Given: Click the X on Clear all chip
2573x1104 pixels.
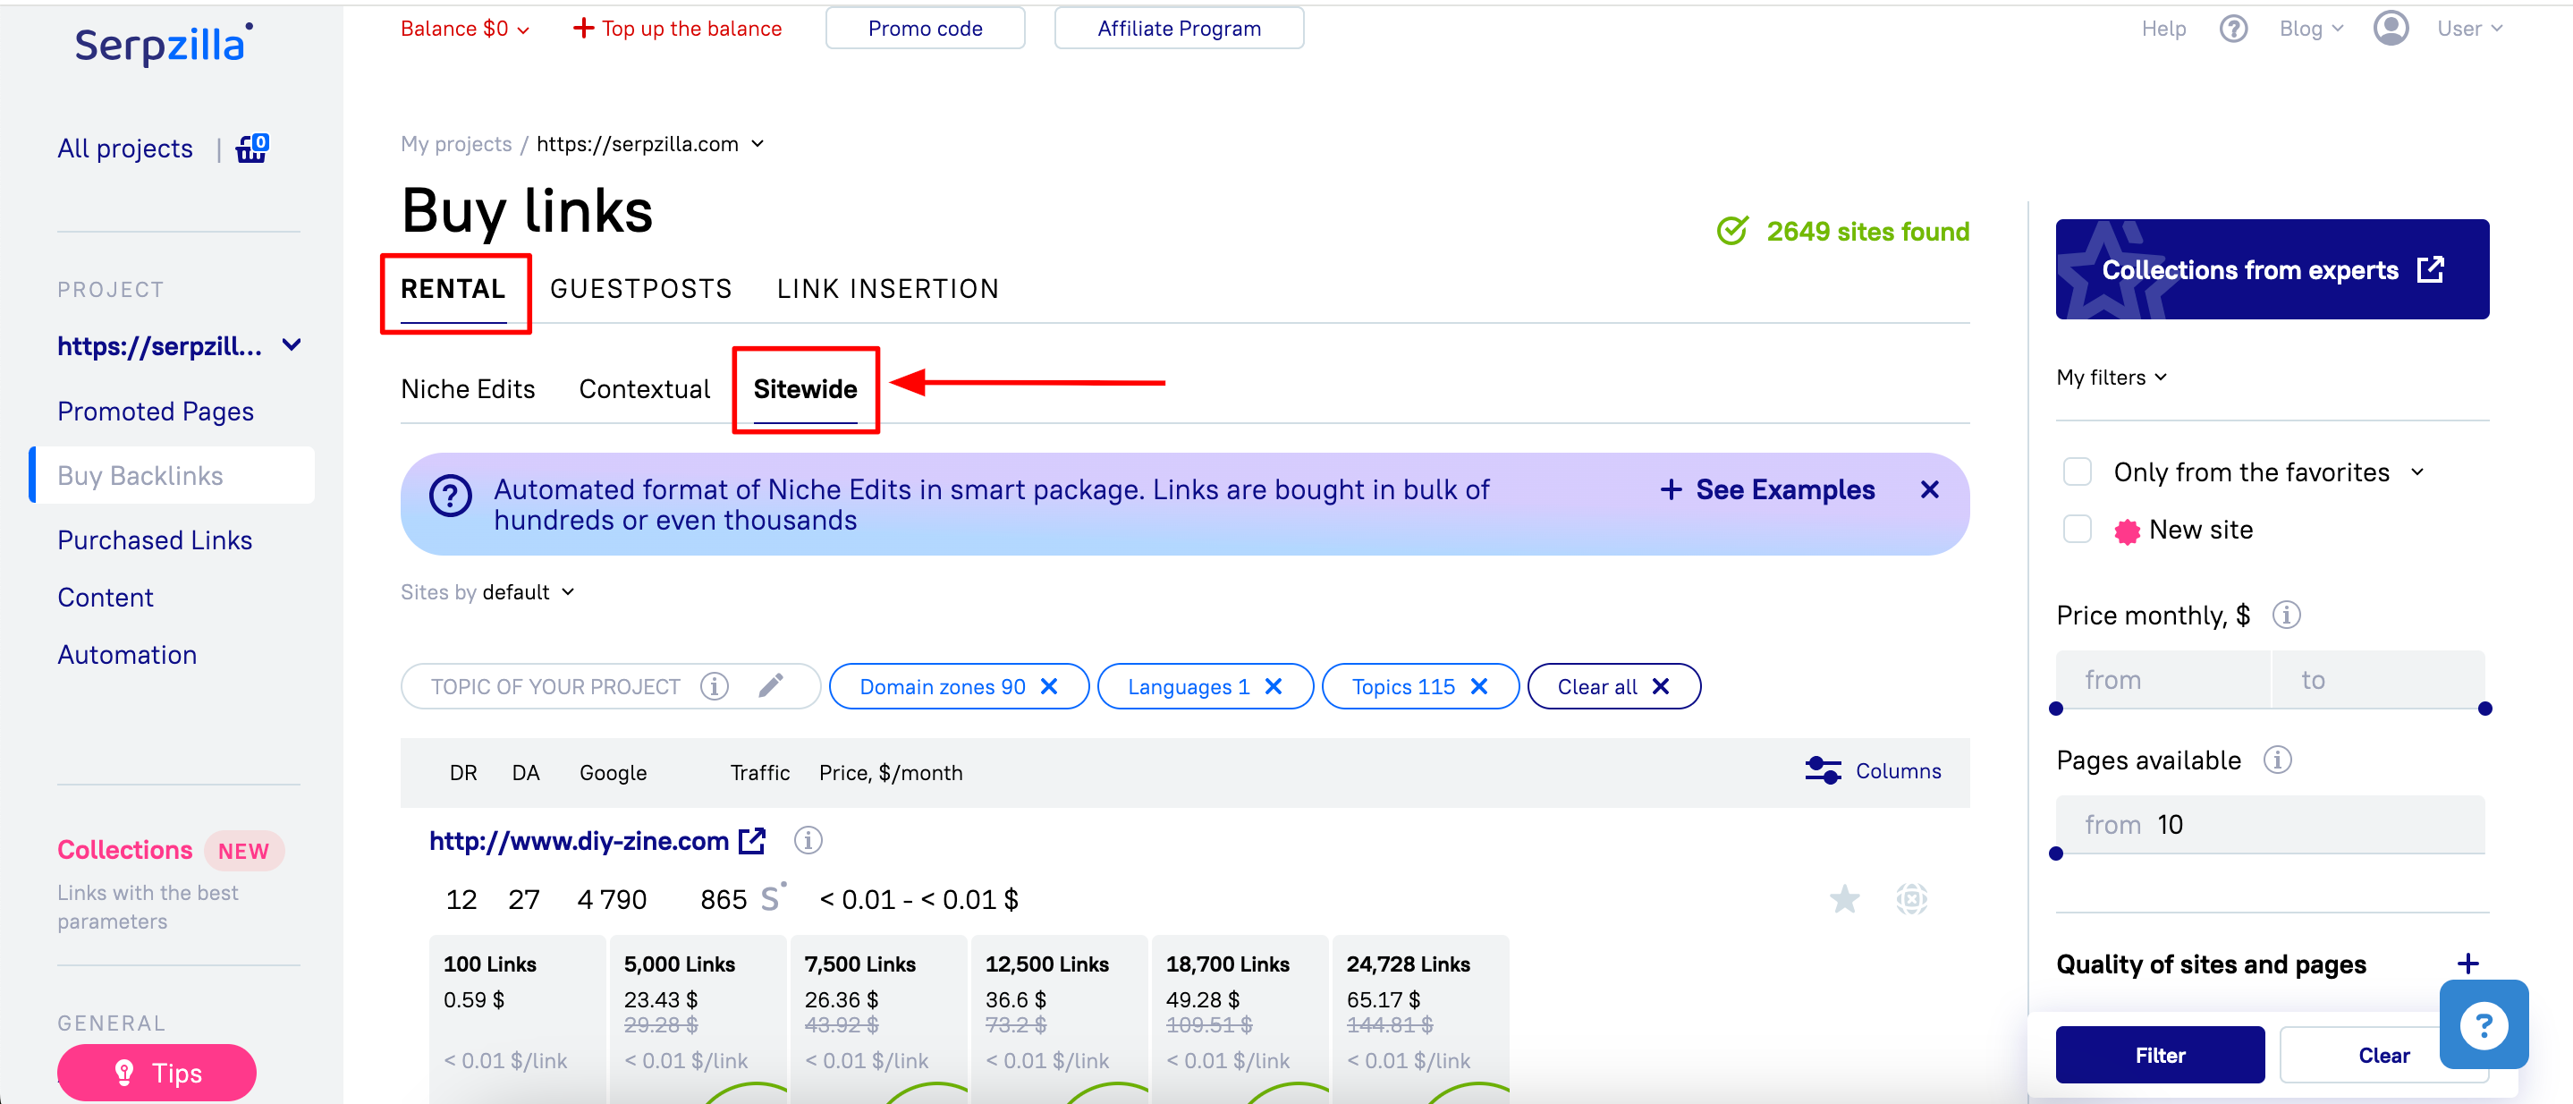Looking at the screenshot, I should tap(1660, 686).
